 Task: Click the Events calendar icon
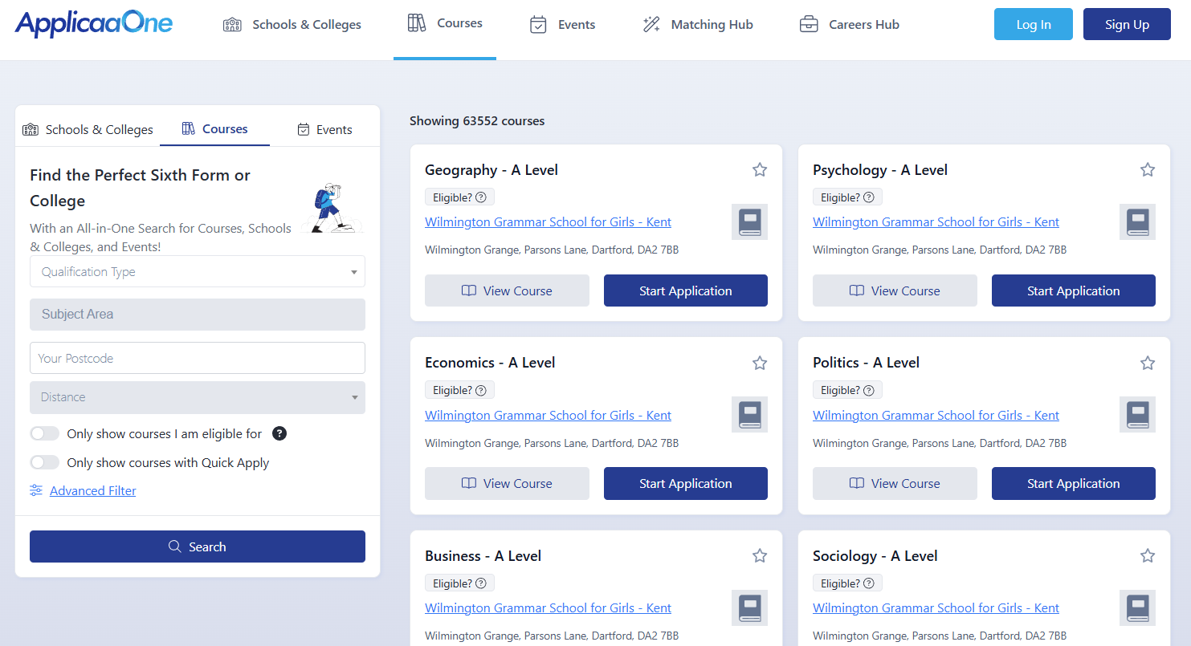click(x=539, y=24)
